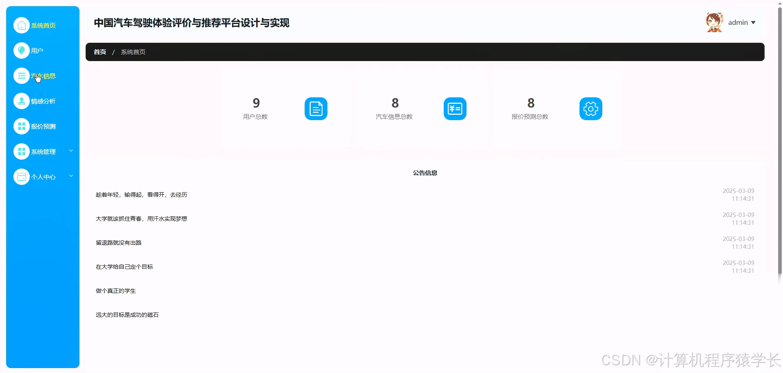Select the 报价预测 grid icon
The width and height of the screenshot is (783, 373).
coord(21,126)
